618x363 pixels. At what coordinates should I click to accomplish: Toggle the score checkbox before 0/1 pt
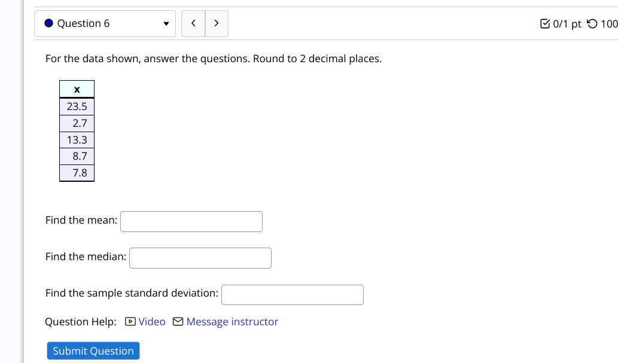[545, 24]
